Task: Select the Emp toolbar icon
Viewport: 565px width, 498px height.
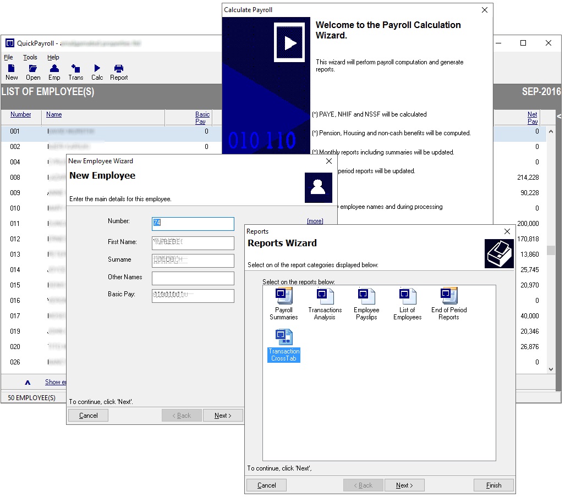Action: click(54, 70)
